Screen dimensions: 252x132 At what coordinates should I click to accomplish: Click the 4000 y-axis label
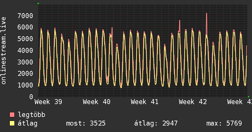click(25, 50)
